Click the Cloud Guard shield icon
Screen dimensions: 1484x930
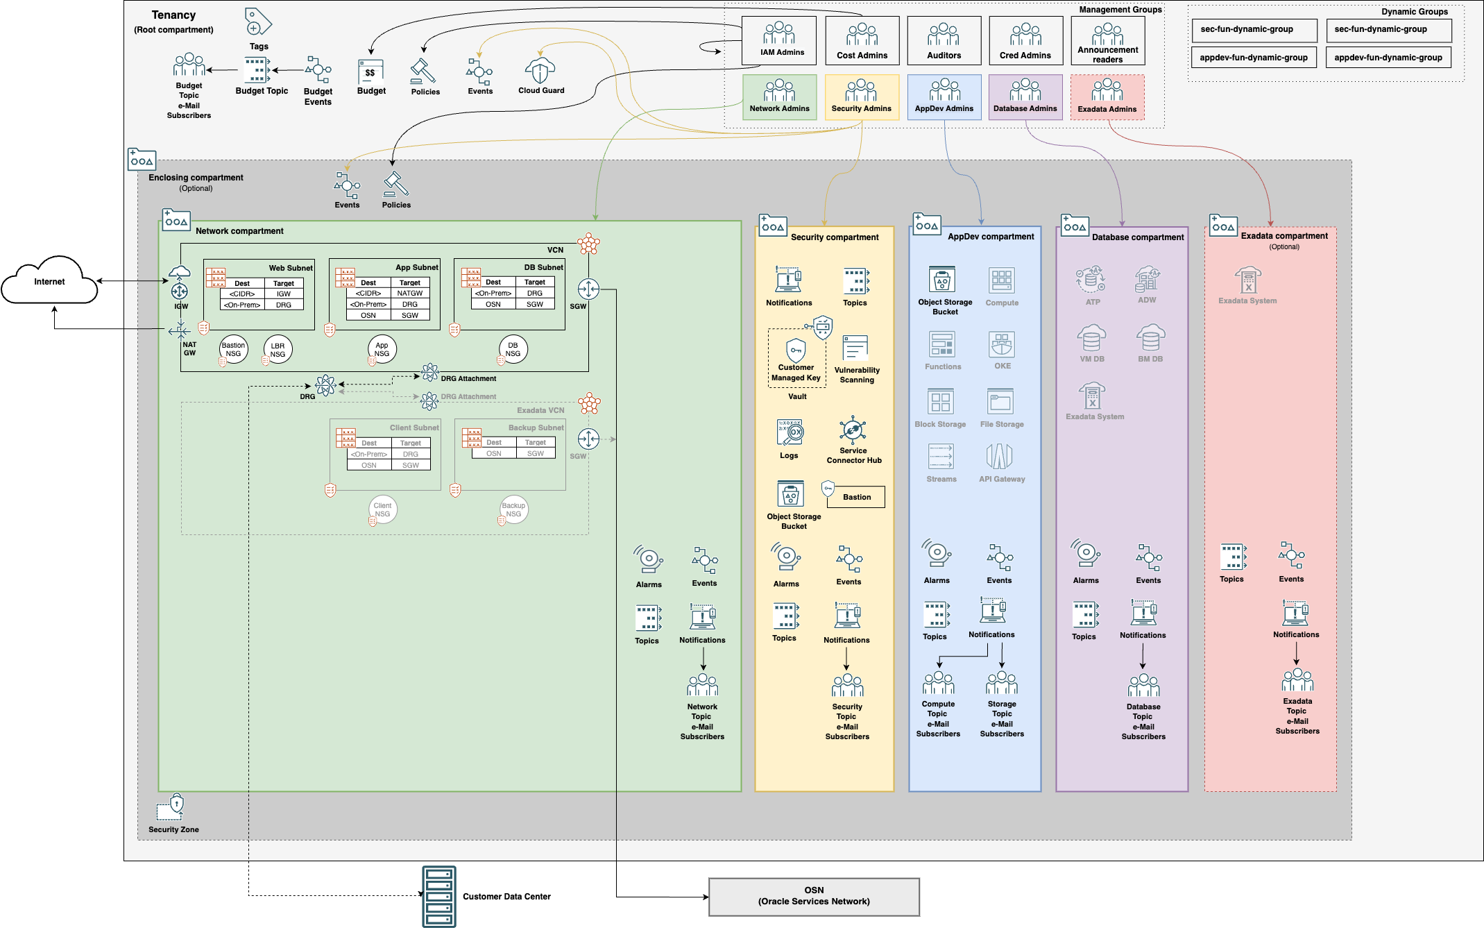[x=540, y=70]
